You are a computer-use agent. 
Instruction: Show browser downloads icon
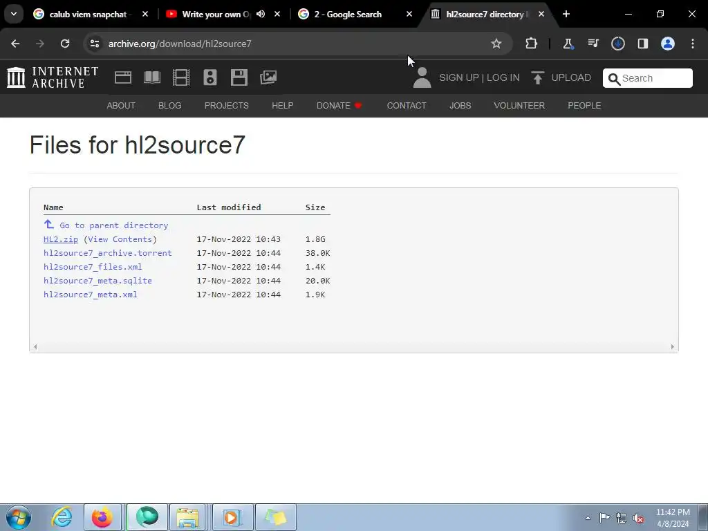click(618, 44)
